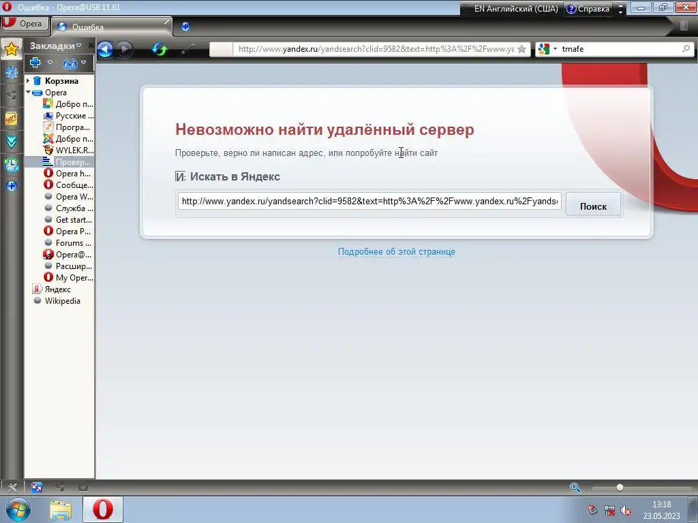Click the Opera Unite status bar icon
The image size is (698, 523).
coord(60,488)
